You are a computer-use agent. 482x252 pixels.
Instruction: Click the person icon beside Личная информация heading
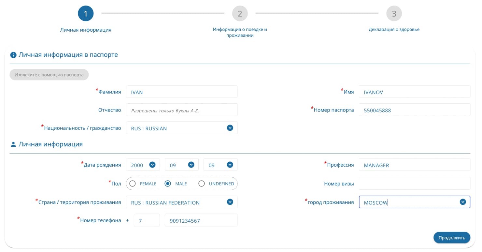click(x=13, y=144)
